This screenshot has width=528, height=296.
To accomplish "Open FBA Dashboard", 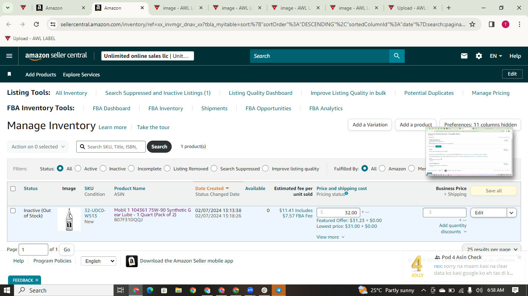I will click(111, 108).
